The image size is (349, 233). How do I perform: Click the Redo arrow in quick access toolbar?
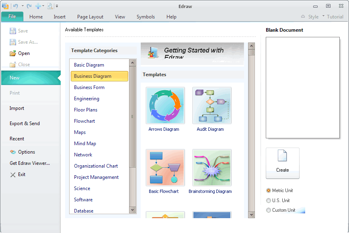pos(29,6)
